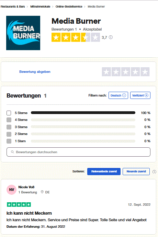Image resolution: width=158 pixels, height=237 pixels.
Task: Select the first star in Bewertung abgeben
Action: [x=106, y=72]
